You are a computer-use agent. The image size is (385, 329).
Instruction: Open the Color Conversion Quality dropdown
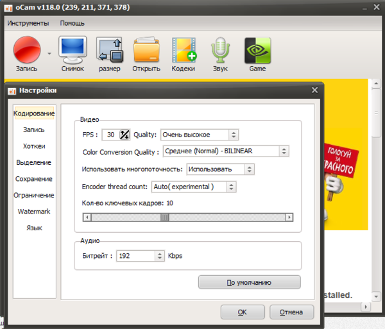click(x=226, y=151)
